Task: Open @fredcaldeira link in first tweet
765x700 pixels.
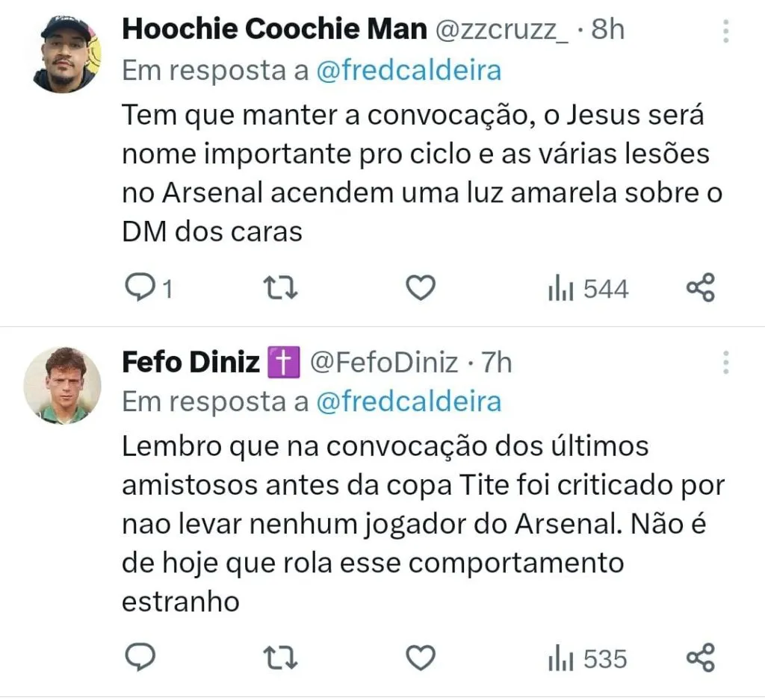Action: tap(409, 71)
